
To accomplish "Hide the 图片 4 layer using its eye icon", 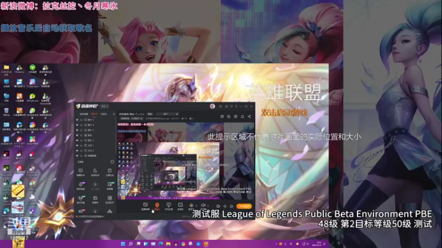I will tap(77, 125).
